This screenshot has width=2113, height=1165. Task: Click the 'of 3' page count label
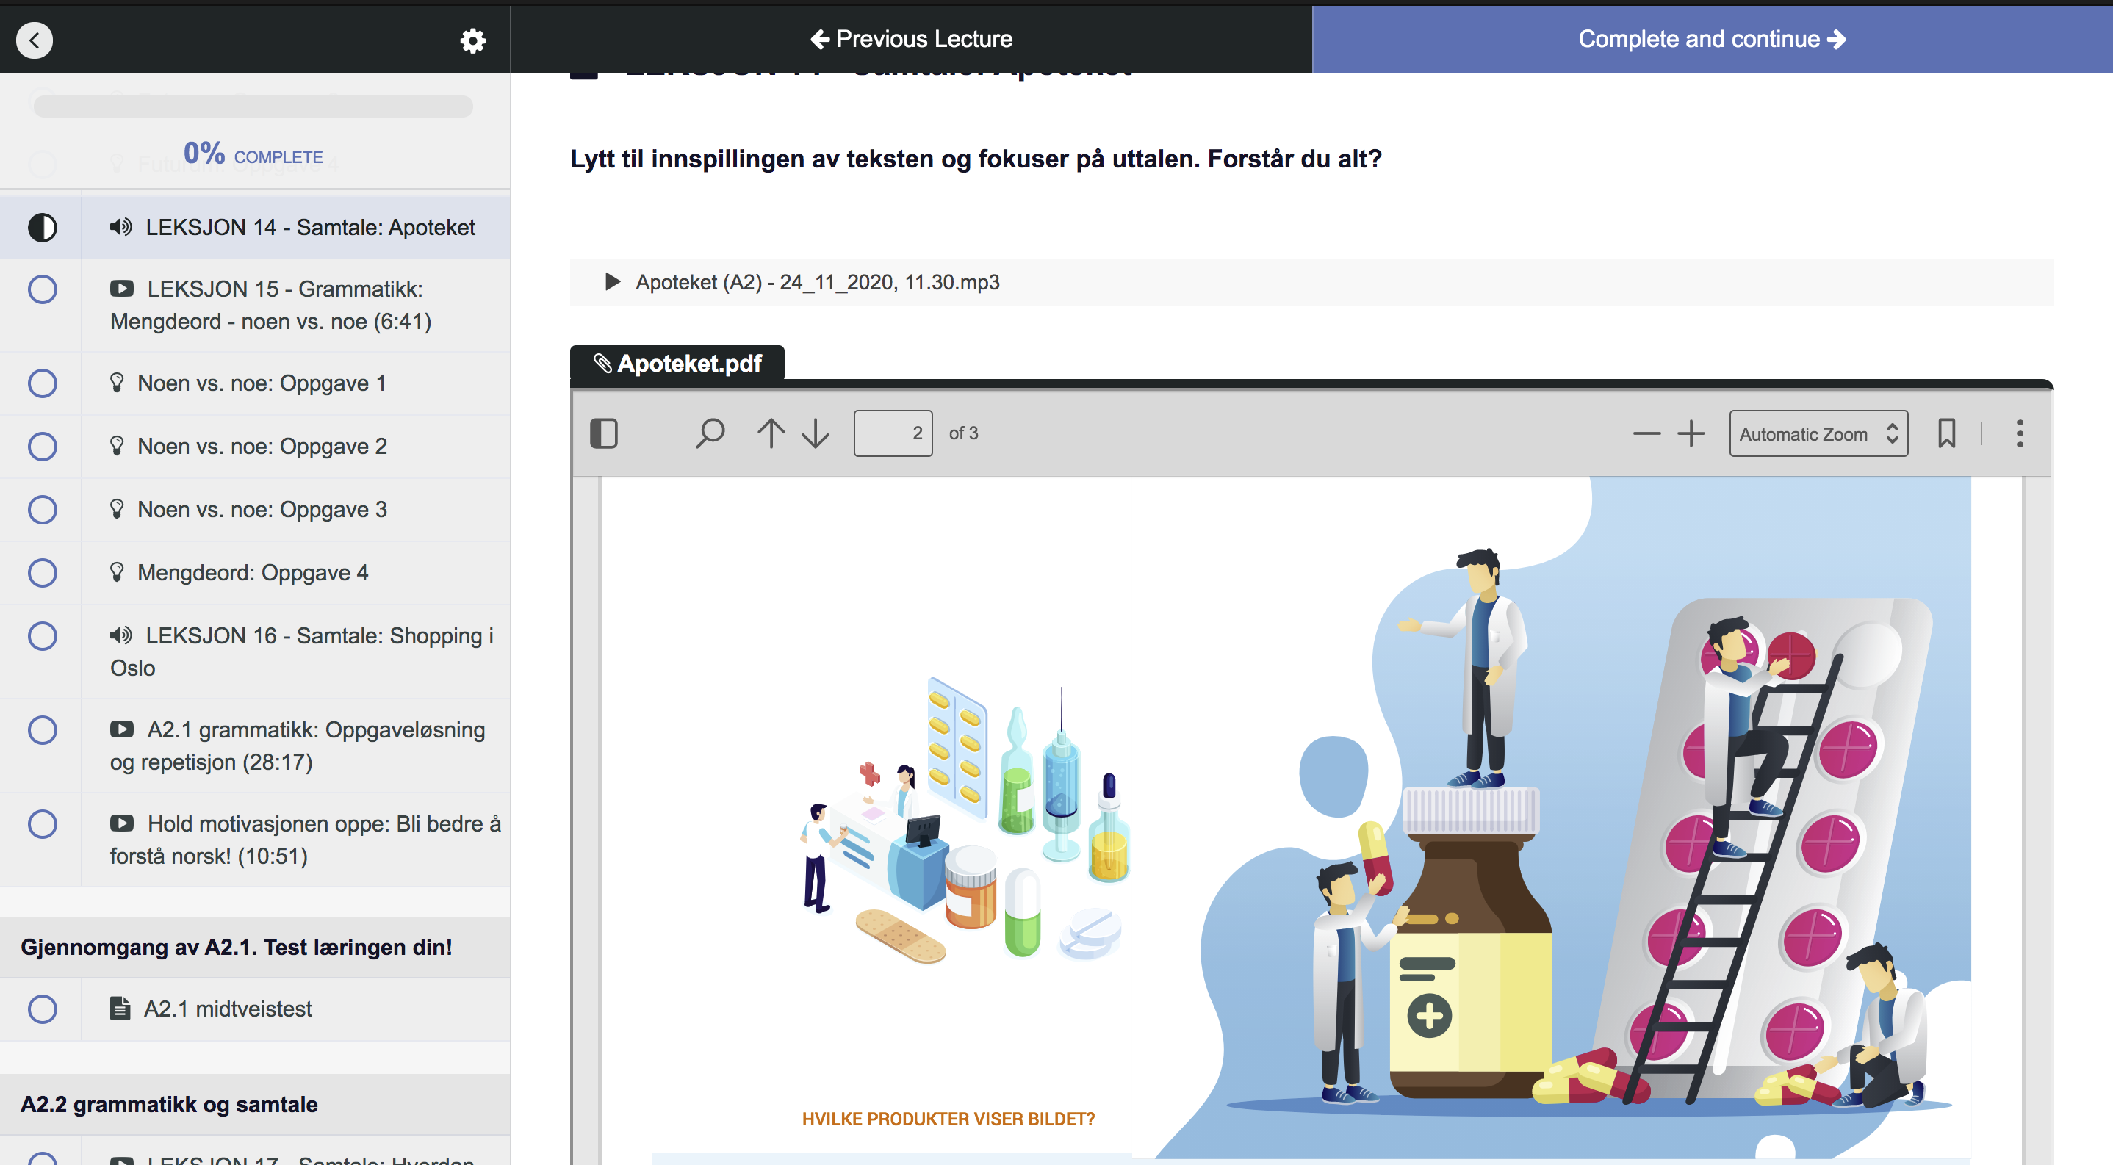964,433
